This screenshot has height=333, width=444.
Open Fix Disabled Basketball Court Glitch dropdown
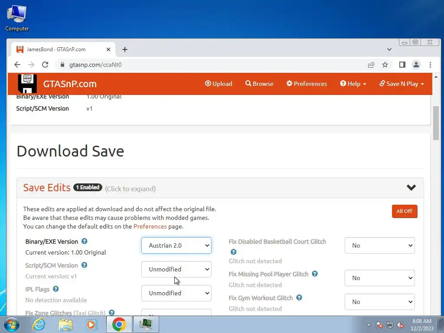click(x=380, y=245)
